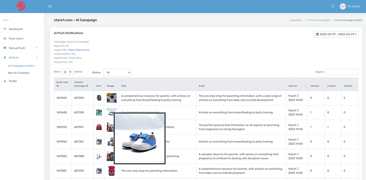The height and width of the screenshot is (180, 366).
Task: Click body text starting 'A valuable resource for parents'
Action: (x=239, y=156)
